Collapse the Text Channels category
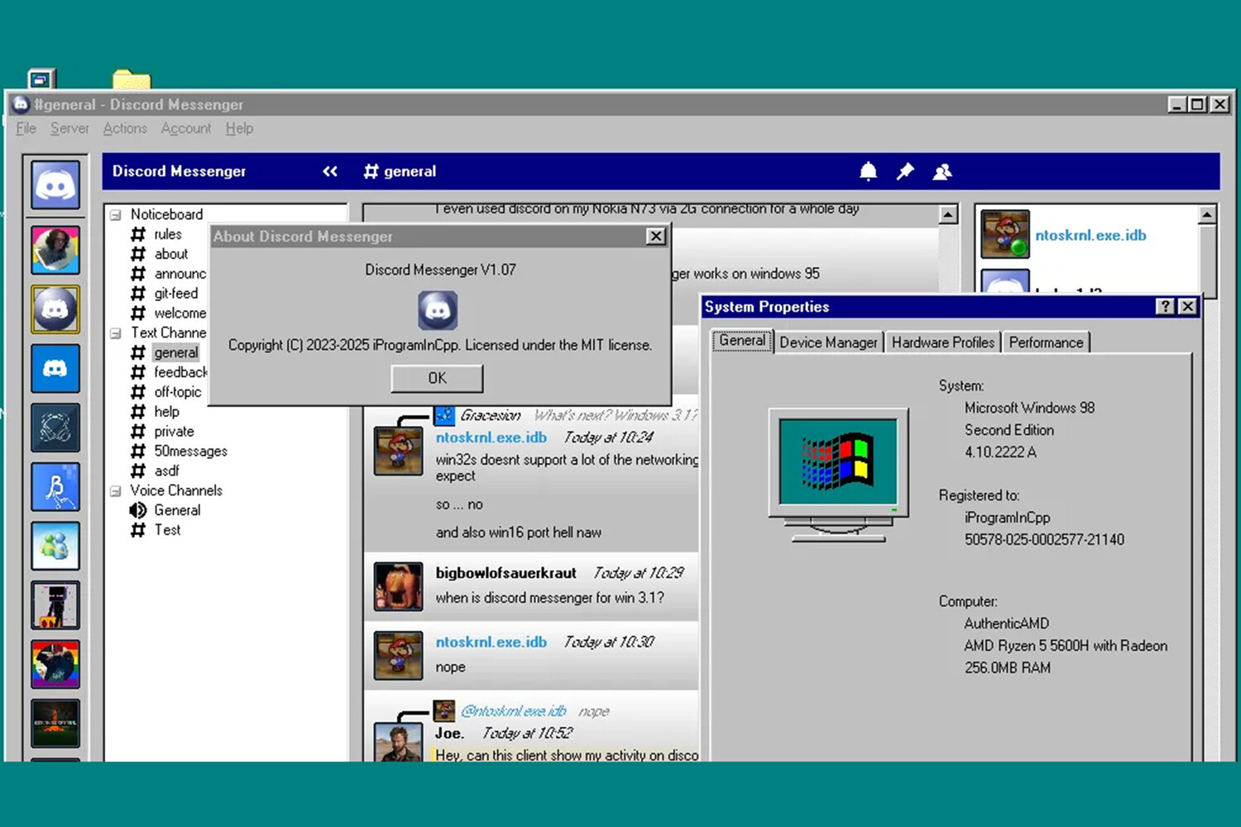Viewport: 1241px width, 827px height. click(x=116, y=333)
